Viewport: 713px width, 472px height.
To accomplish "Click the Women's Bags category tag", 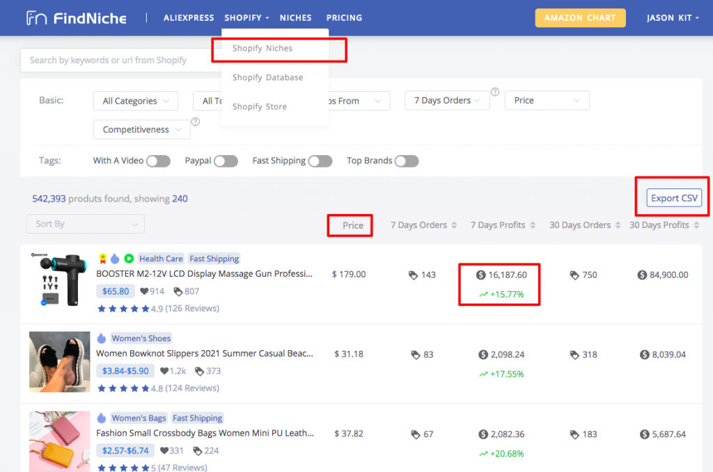I will coord(139,418).
